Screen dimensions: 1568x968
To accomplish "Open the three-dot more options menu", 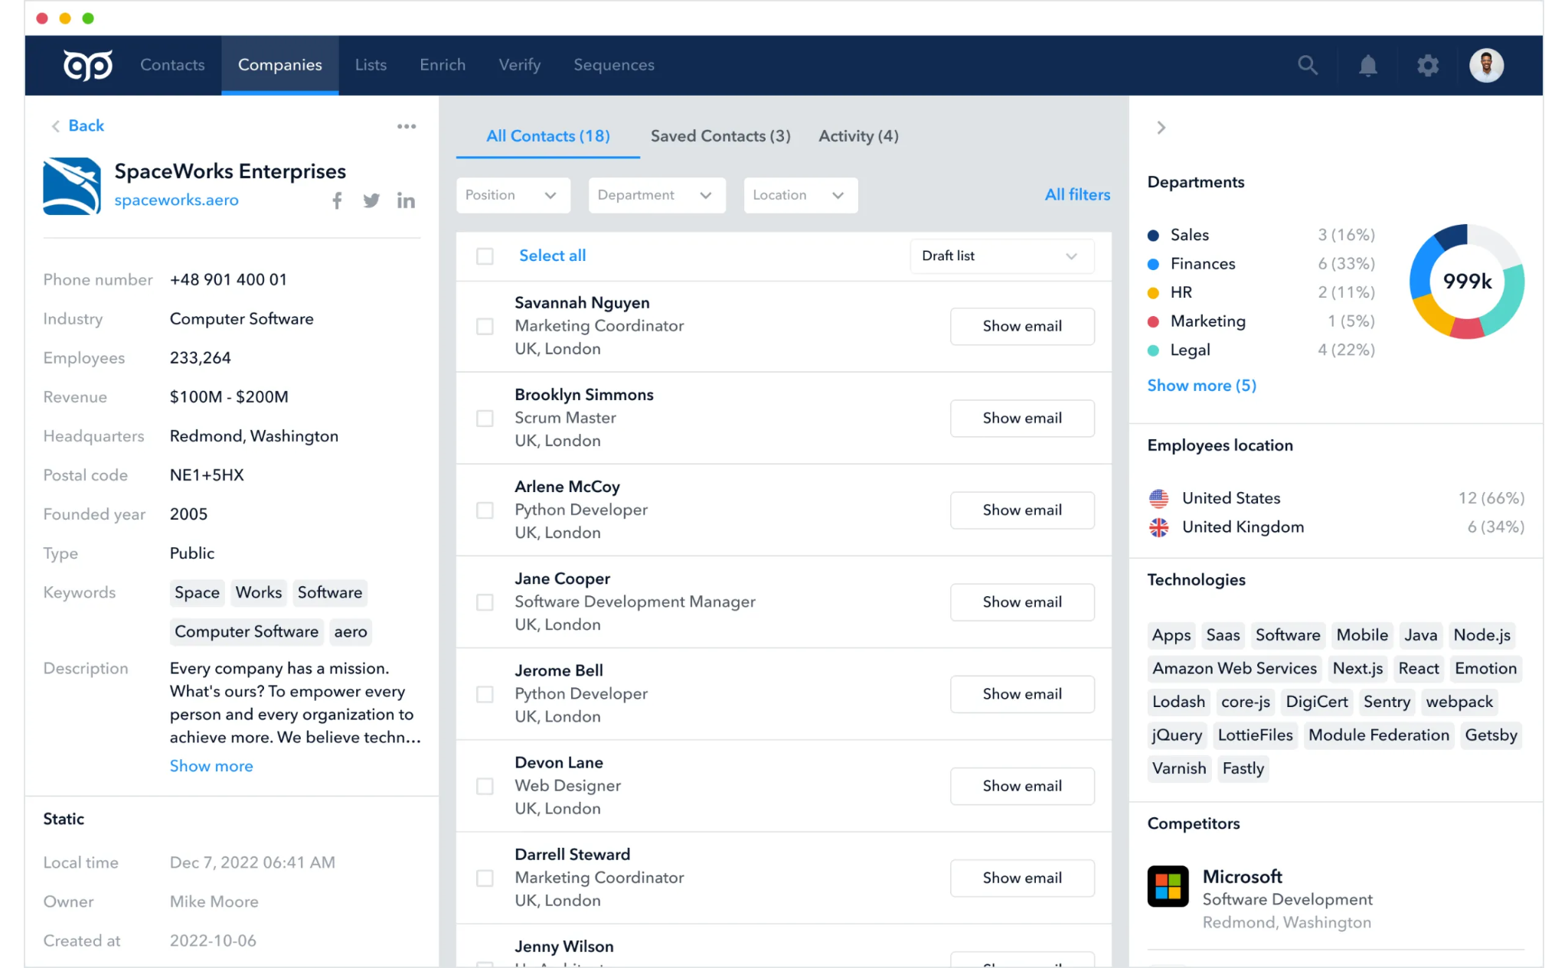I will pyautogui.click(x=407, y=126).
